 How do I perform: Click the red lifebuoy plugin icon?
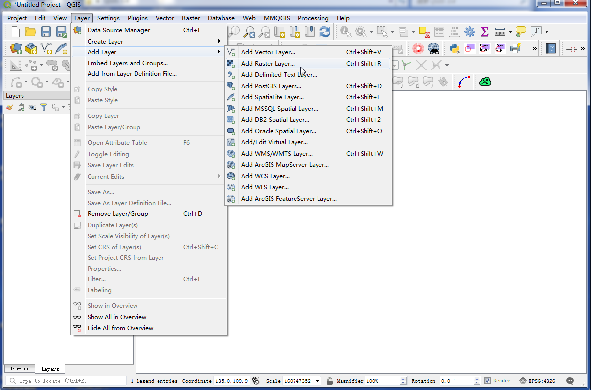coord(418,48)
